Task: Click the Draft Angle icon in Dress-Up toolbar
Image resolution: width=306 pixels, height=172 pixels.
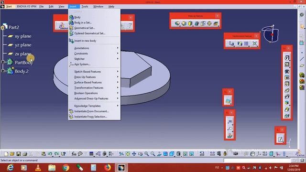Action: tap(190, 23)
